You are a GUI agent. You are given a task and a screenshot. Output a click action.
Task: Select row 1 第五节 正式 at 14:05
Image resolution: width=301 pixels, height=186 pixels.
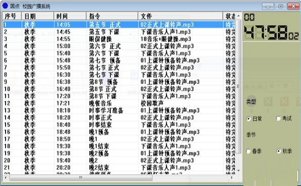point(119,25)
